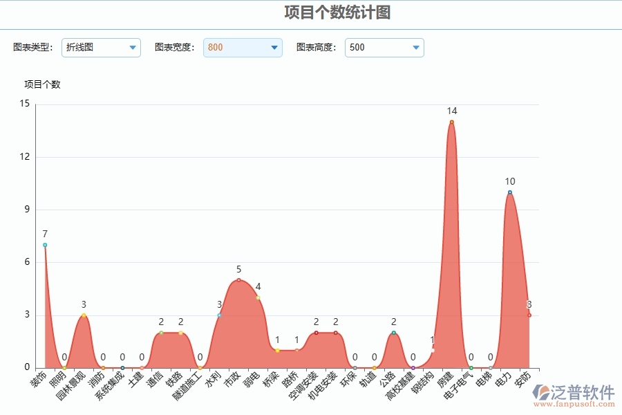The width and height of the screenshot is (622, 415).
Task: Click the data point labeled 14 above 房建
Action: tap(451, 120)
